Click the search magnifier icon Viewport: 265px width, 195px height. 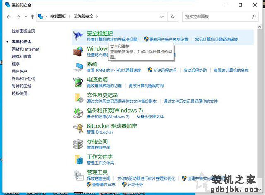[x=254, y=17]
